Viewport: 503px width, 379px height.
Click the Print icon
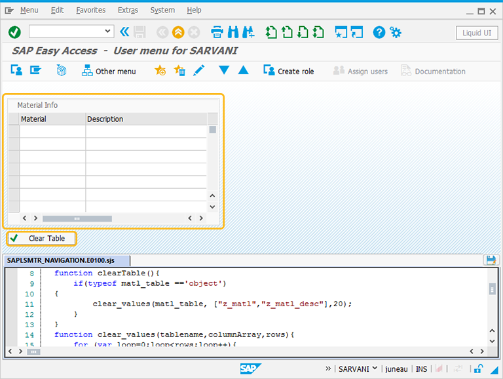click(217, 32)
